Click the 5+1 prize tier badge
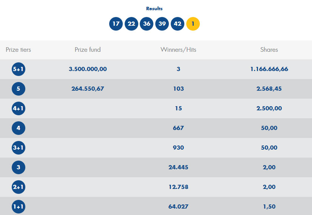The height and width of the screenshot is (215, 312). click(19, 69)
